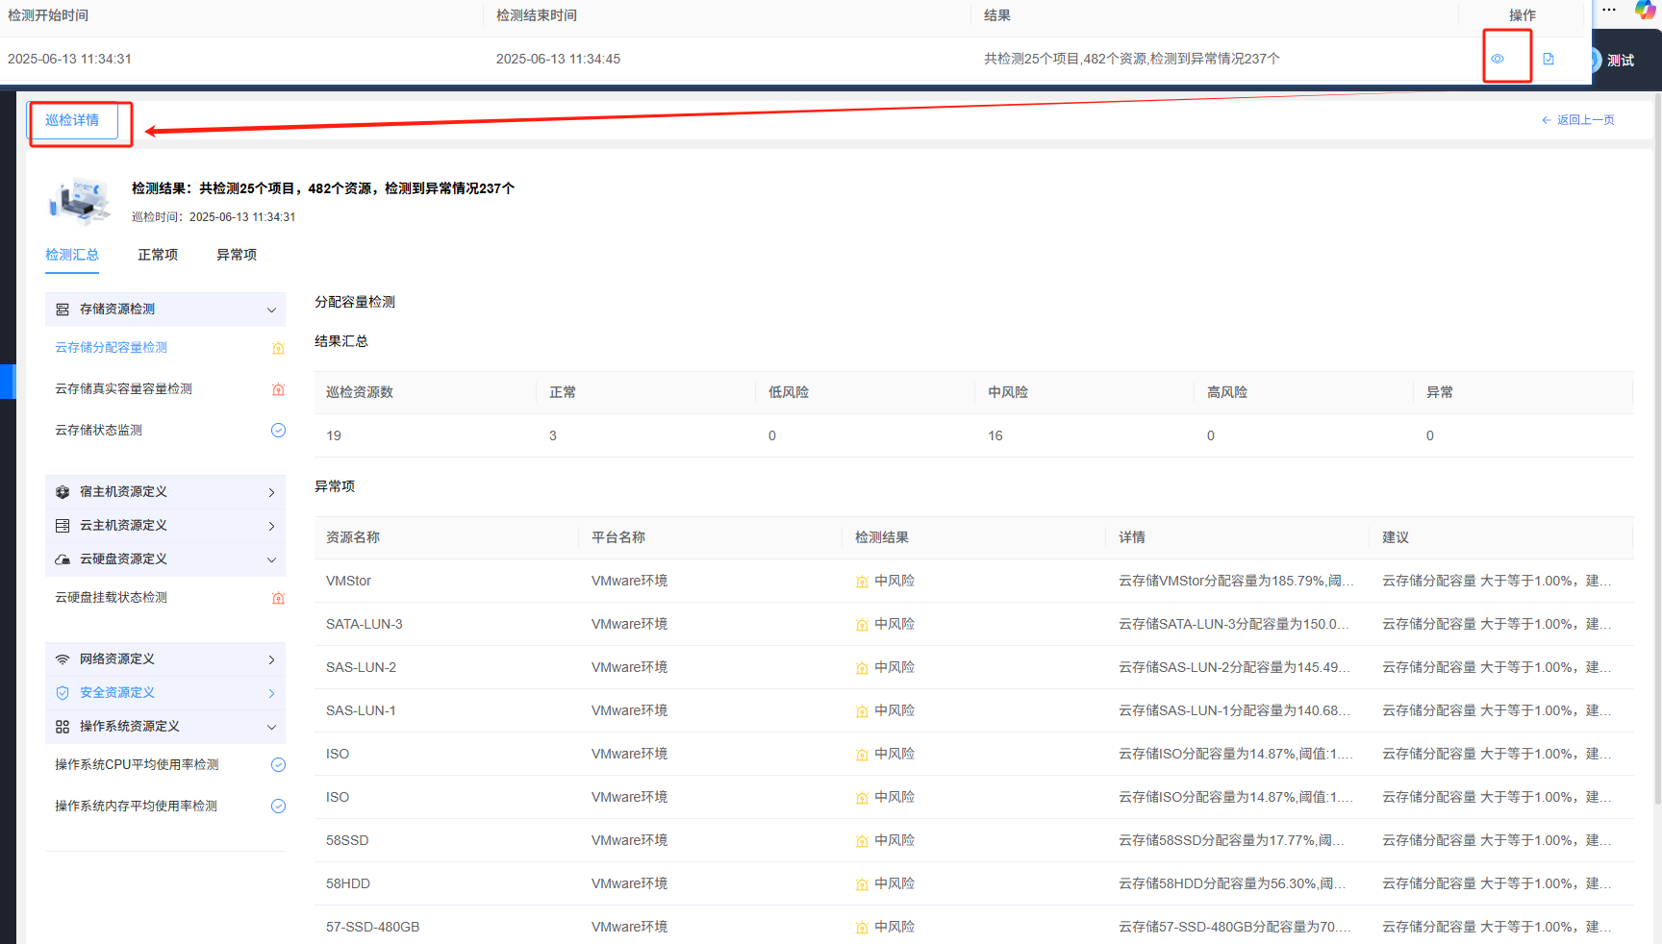1662x944 pixels.
Task: Click the 中风险 summary count 16
Action: point(995,435)
